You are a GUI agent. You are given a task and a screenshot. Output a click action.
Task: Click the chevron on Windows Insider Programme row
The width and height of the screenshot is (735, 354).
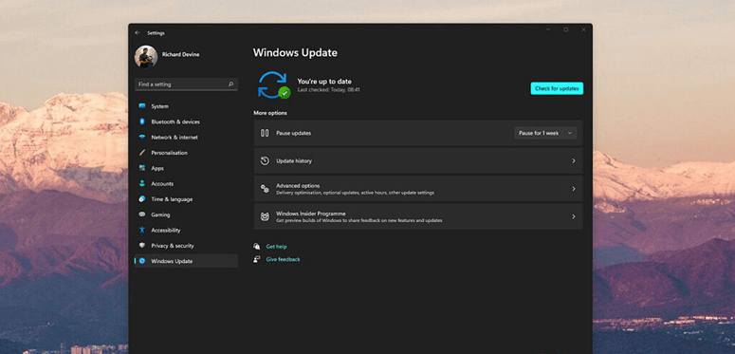573,216
